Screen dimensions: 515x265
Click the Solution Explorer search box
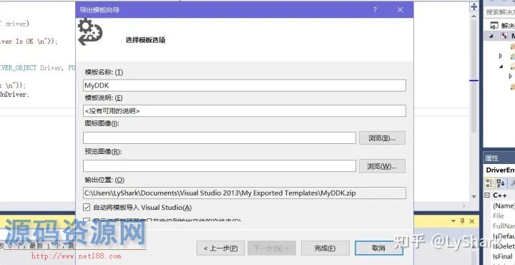point(499,12)
